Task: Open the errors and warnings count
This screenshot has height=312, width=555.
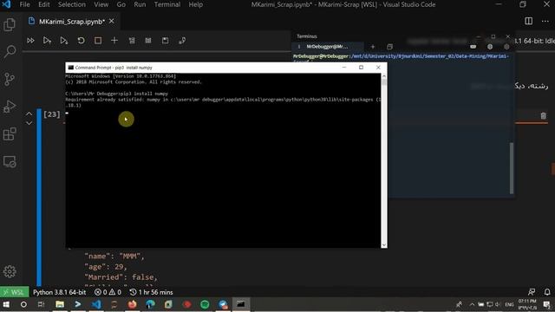Action: [108, 292]
